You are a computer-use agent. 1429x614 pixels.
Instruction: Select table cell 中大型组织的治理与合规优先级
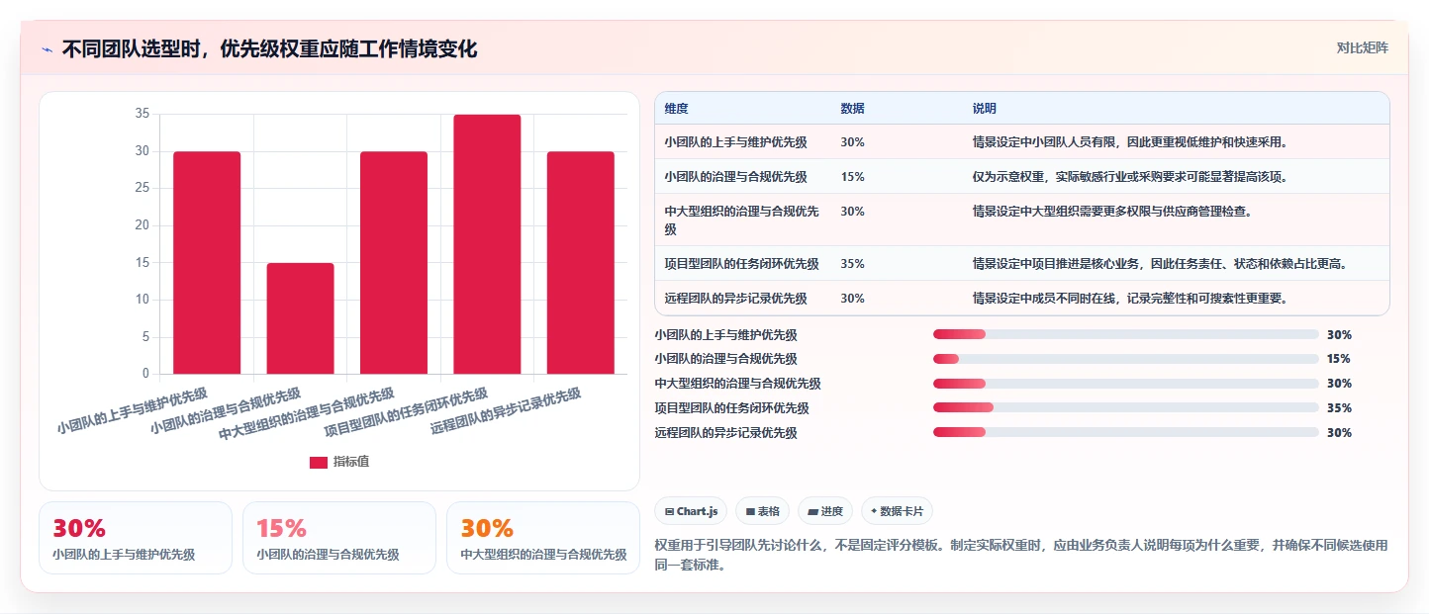tap(742, 219)
